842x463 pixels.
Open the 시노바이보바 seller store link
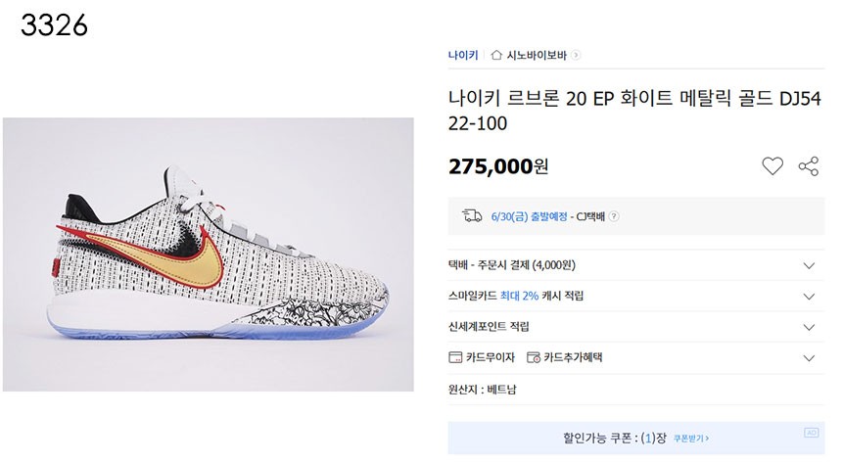(x=538, y=56)
